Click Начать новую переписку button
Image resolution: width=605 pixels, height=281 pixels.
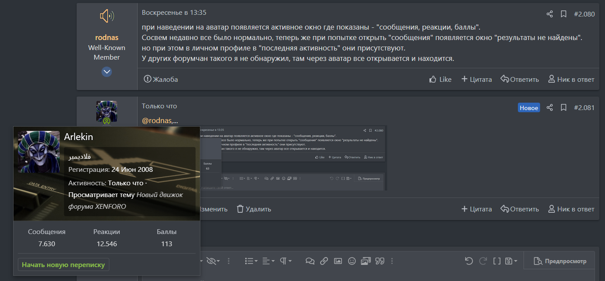(x=64, y=264)
